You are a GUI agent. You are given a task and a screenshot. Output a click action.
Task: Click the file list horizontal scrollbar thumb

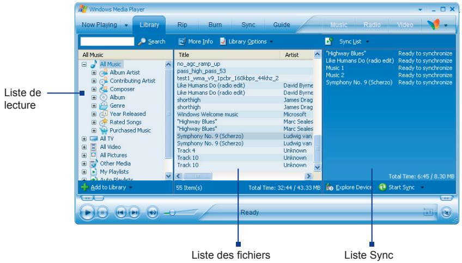197,176
